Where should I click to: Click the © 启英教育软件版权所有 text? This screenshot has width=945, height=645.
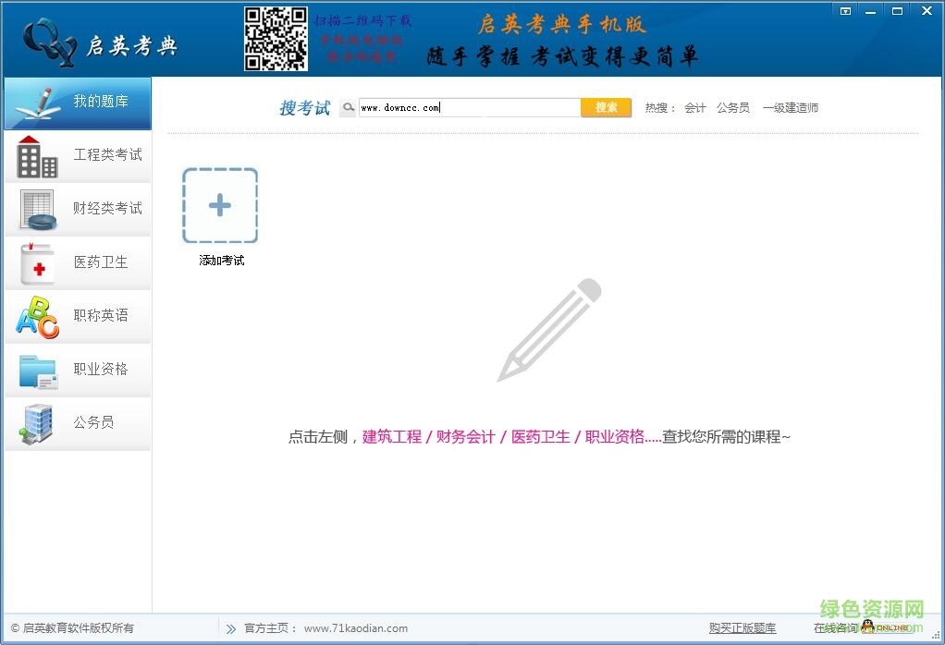pyautogui.click(x=72, y=628)
